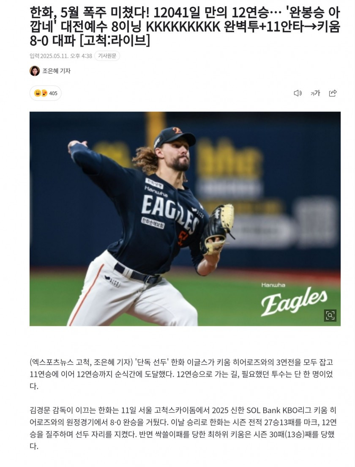Open reporter 조은혜's profile avatar

[35, 71]
